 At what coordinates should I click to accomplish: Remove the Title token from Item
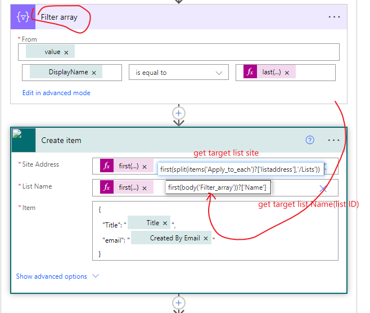pos(165,223)
